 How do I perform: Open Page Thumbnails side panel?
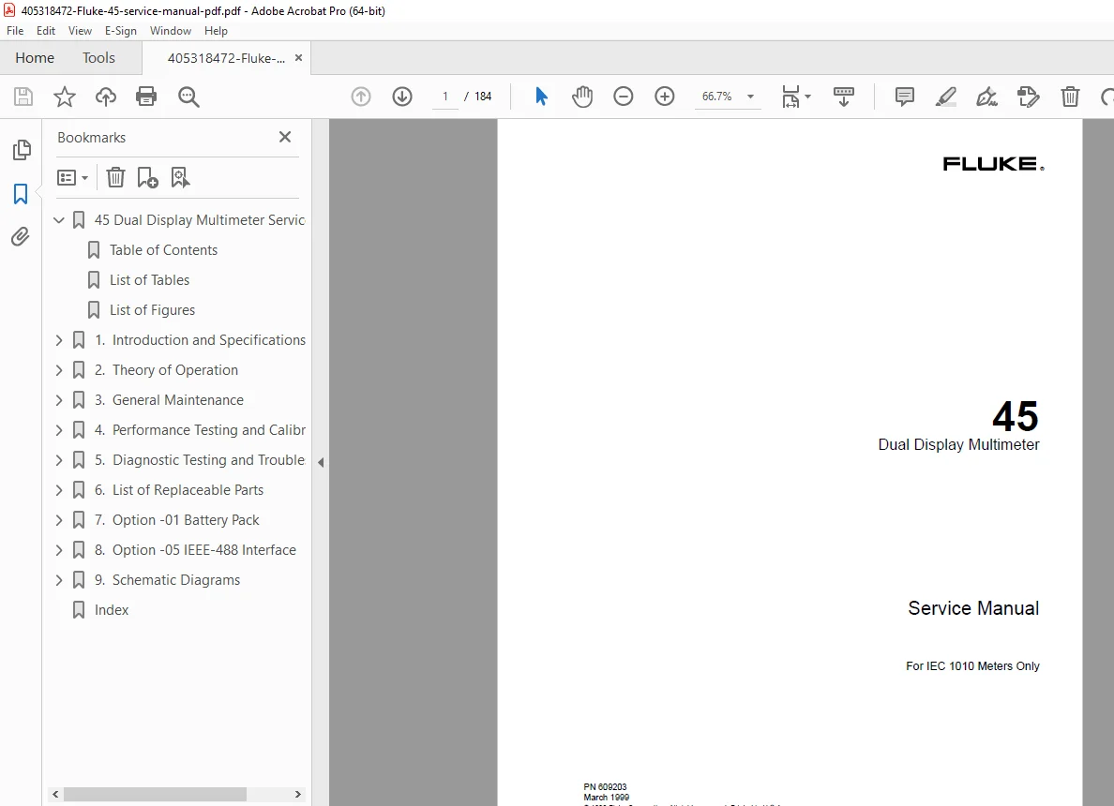(22, 150)
